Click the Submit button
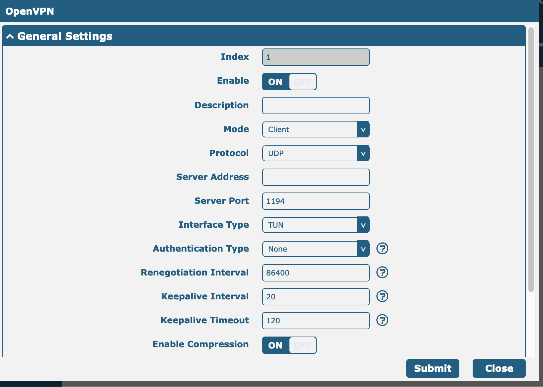This screenshot has width=543, height=387. click(x=433, y=368)
